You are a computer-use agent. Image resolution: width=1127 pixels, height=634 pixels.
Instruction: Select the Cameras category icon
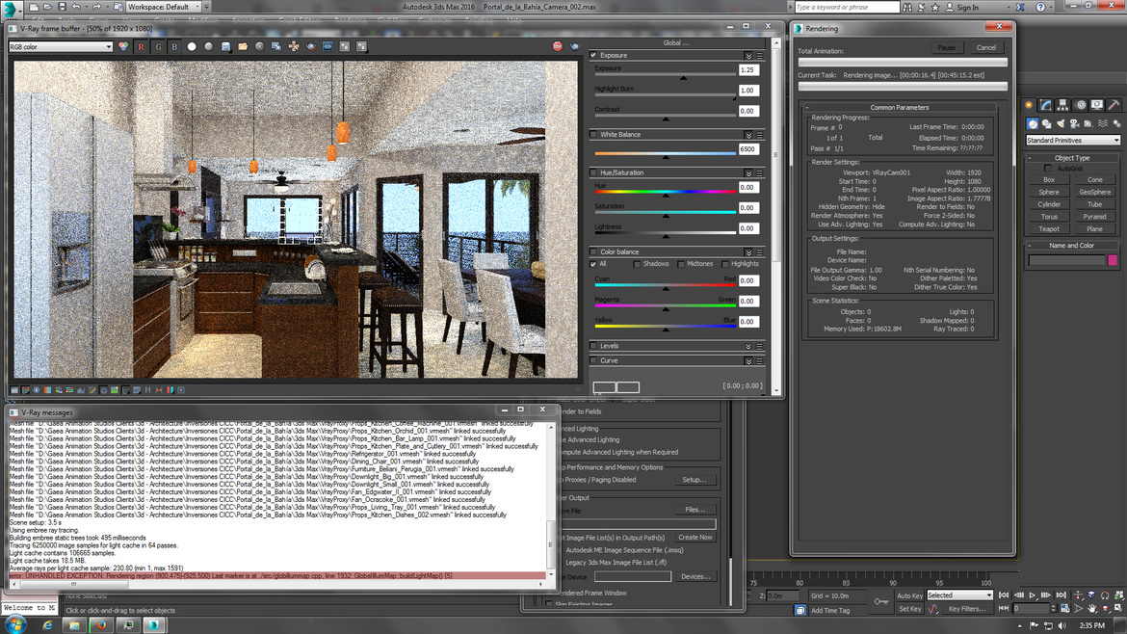point(1075,123)
